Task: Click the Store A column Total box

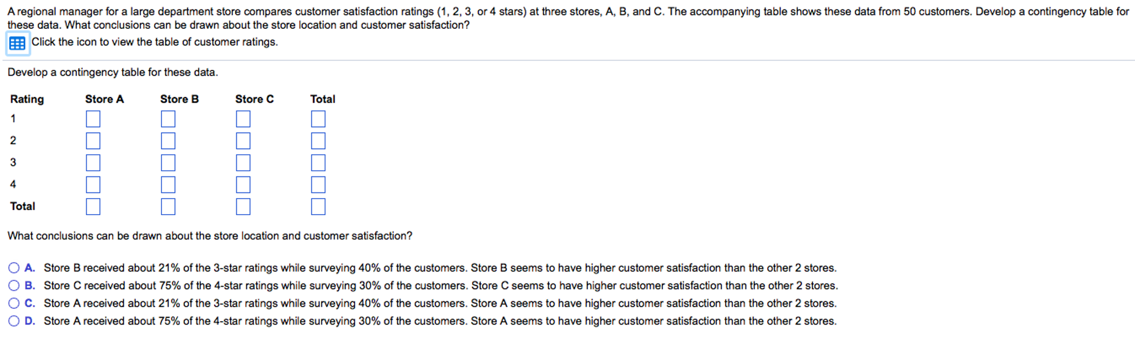Action: coord(93,206)
